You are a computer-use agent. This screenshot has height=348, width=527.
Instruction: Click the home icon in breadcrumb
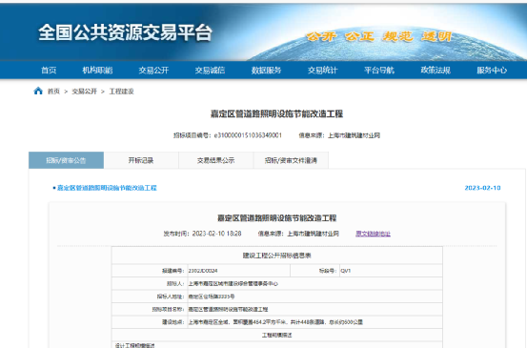(38, 91)
